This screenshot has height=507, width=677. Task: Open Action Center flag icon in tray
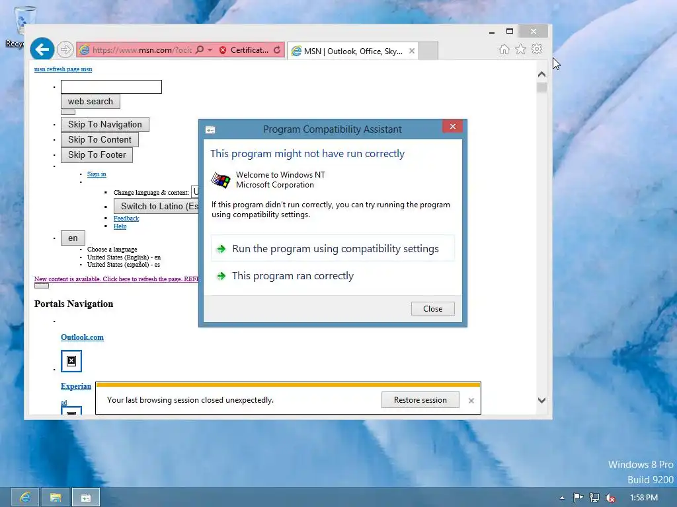click(578, 498)
